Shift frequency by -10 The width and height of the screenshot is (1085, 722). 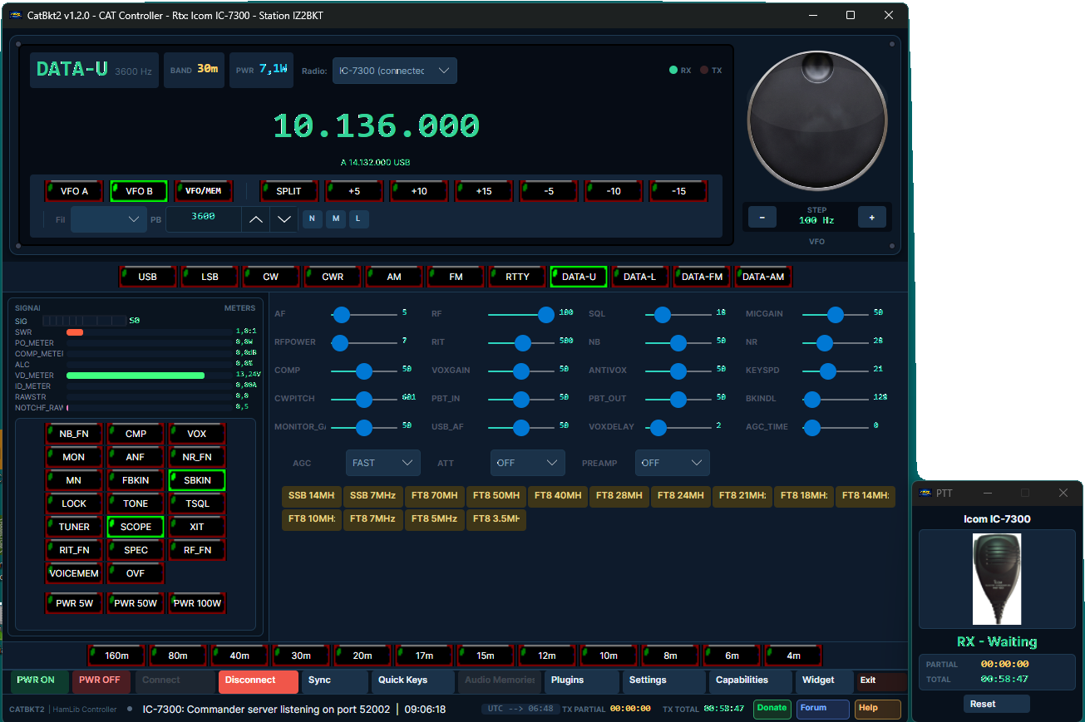coord(613,191)
